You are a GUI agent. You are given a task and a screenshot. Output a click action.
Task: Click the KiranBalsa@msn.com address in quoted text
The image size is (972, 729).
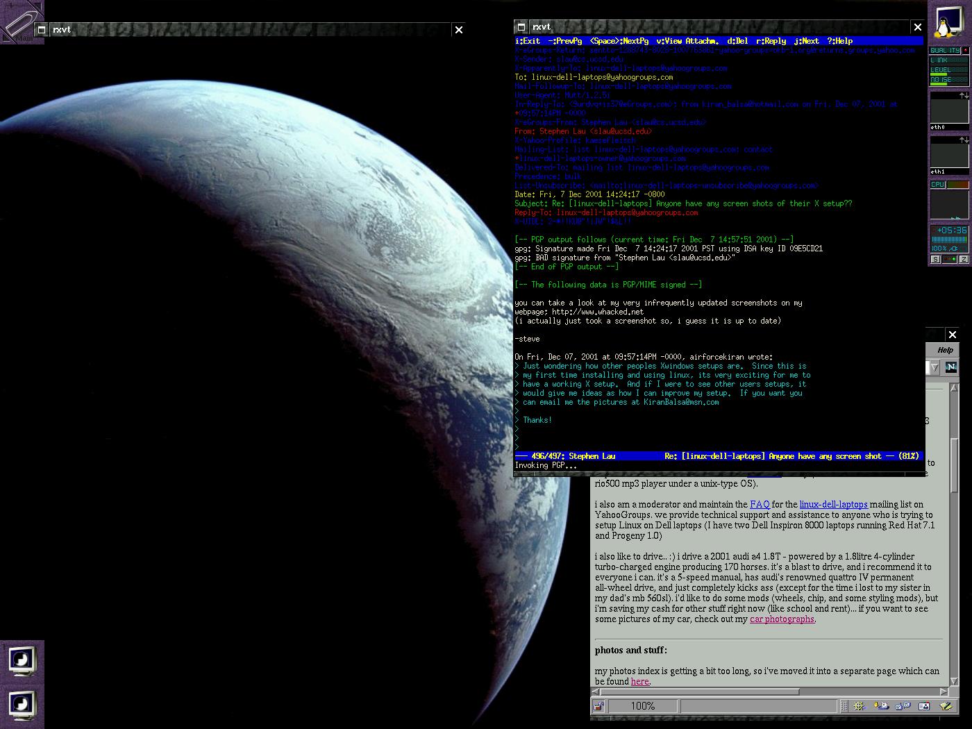(x=681, y=402)
